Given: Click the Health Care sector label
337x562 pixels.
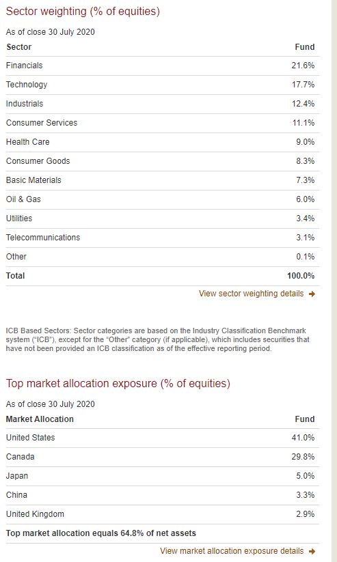Looking at the screenshot, I should (x=27, y=142).
